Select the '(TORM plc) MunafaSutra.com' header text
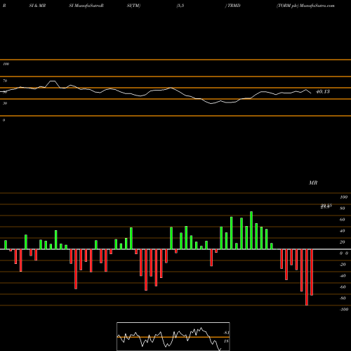This screenshot has height=351, width=351. coord(305,6)
